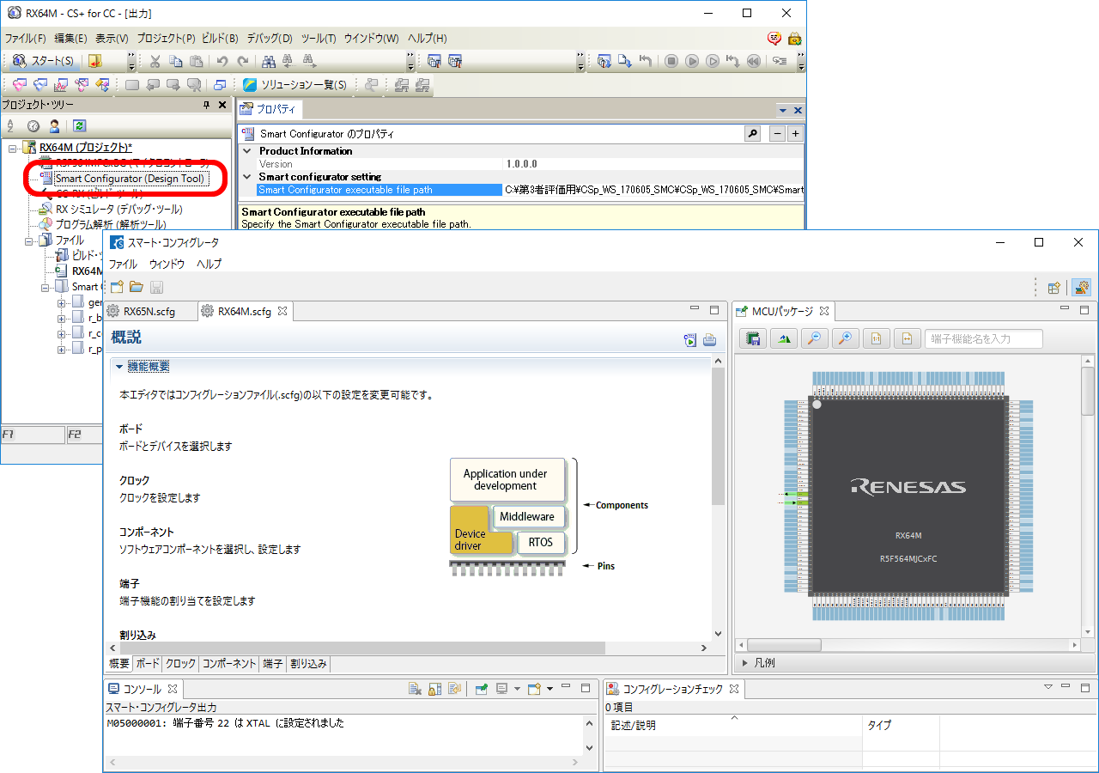This screenshot has height=773, width=1099.
Task: Click the Renesas RX64M chip image
Action: pos(908,496)
